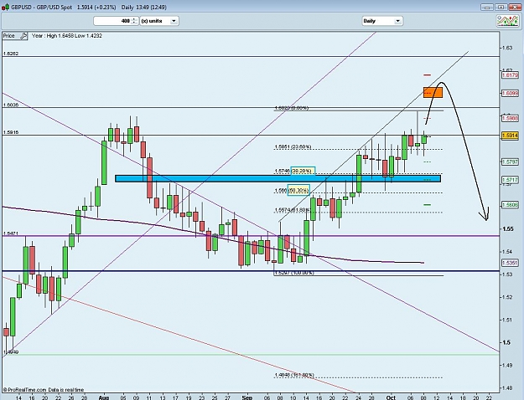Image resolution: width=524 pixels, height=400 pixels.
Task: Click the 1.5797 price axis label
Action: point(510,162)
